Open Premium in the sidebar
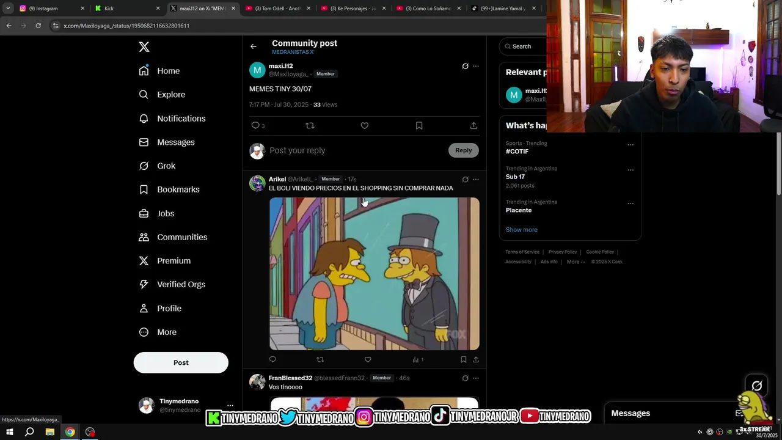The image size is (782, 440). [165, 261]
